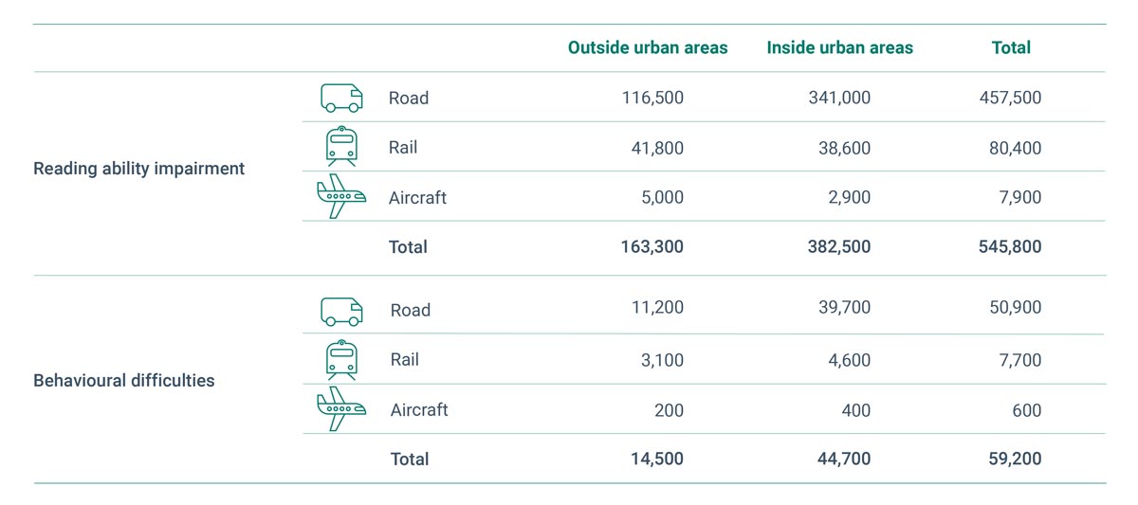Click the Total label under Behavioural difficulties

tap(410, 459)
